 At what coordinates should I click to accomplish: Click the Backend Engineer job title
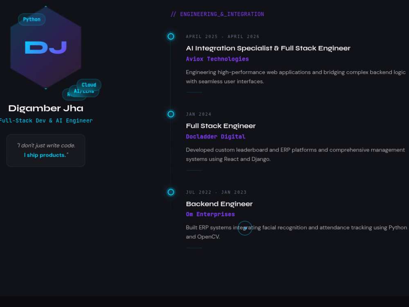(219, 204)
